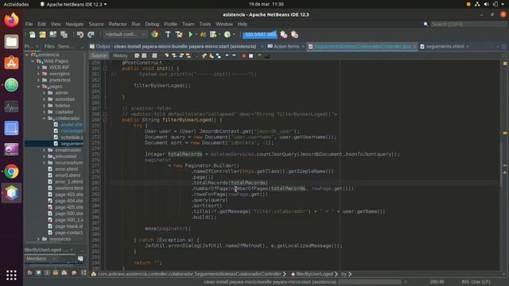Click the New File toolbar icon
The image size is (509, 286).
coord(32,34)
